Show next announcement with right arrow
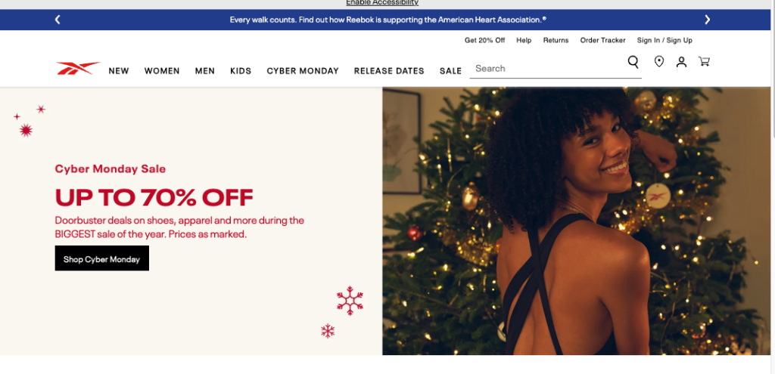The width and height of the screenshot is (775, 374). [708, 20]
